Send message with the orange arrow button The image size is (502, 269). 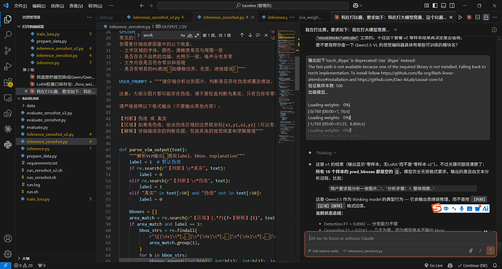click(x=490, y=250)
